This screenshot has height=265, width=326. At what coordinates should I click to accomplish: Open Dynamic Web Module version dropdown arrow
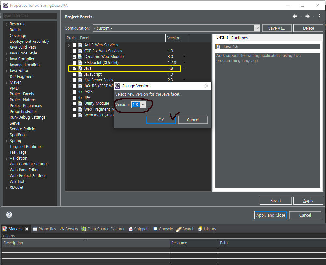pyautogui.click(x=184, y=57)
